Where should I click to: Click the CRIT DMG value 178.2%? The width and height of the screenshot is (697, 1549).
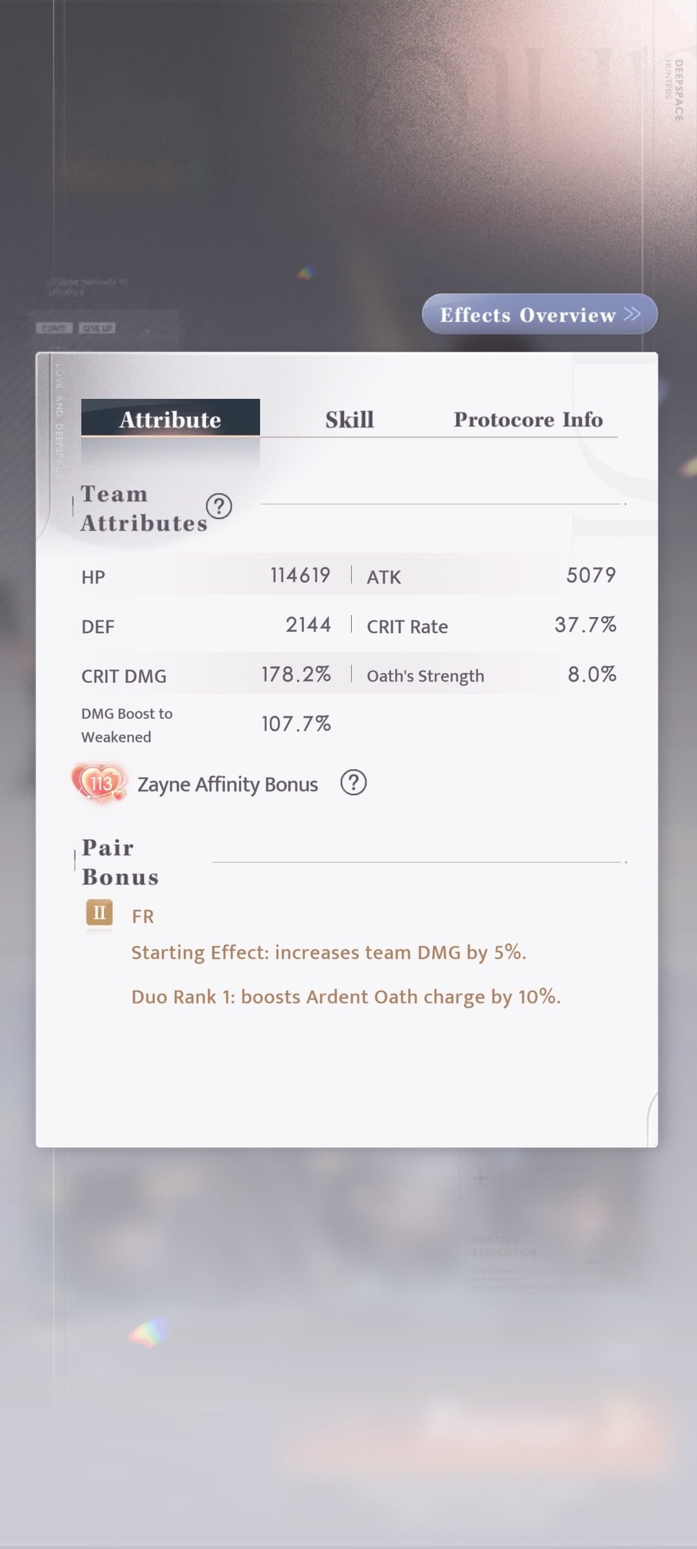click(296, 674)
